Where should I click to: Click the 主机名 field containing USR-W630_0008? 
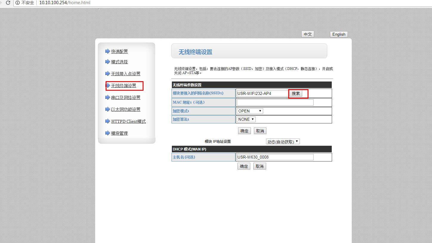(x=275, y=157)
